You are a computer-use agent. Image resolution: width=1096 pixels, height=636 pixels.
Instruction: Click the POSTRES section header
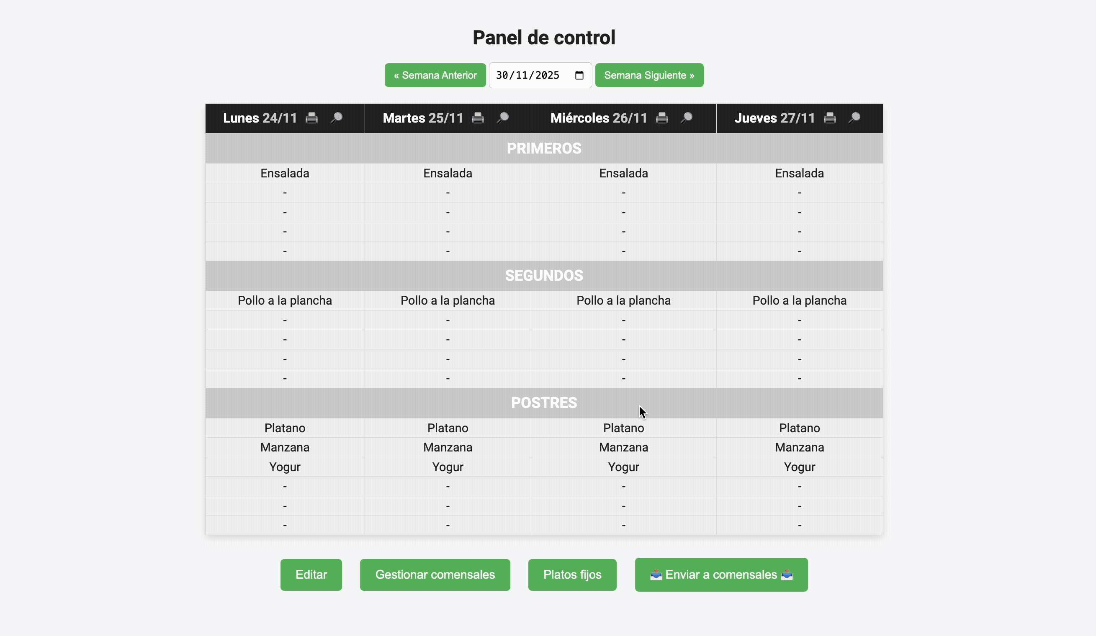tap(544, 403)
